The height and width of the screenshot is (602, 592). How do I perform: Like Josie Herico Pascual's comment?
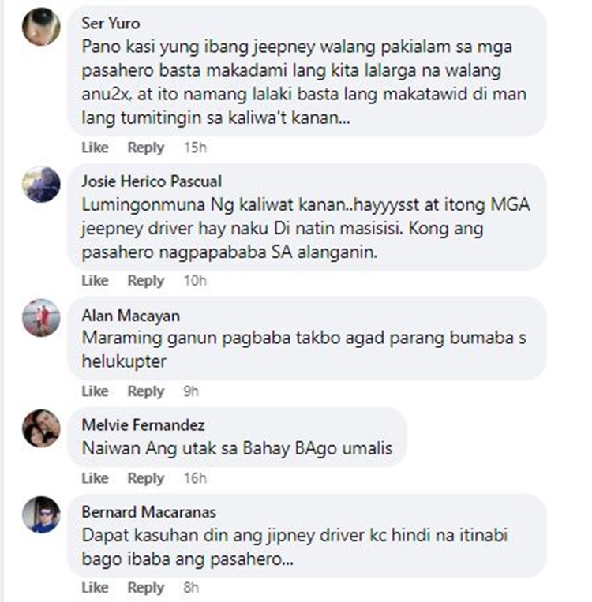point(95,281)
